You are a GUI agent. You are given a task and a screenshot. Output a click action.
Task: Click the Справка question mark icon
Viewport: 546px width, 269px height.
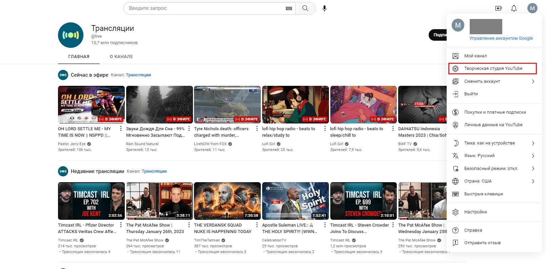(456, 230)
